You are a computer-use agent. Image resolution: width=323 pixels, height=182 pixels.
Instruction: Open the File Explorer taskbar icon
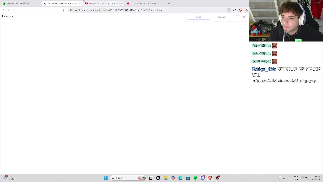point(166,178)
